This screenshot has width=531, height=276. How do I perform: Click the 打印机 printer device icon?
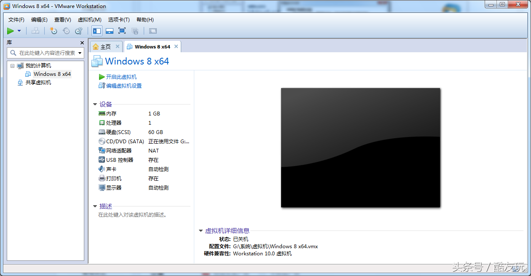coord(102,179)
